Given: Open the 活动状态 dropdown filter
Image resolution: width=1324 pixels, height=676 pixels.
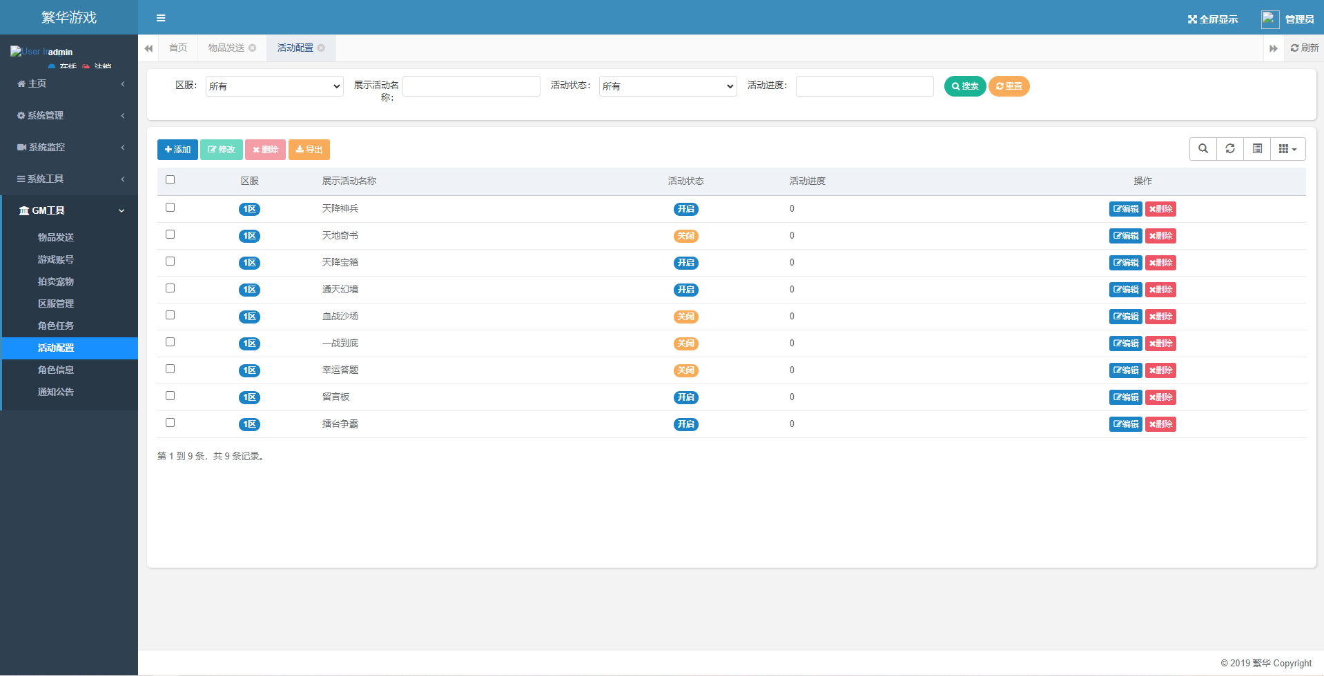Looking at the screenshot, I should click(668, 86).
